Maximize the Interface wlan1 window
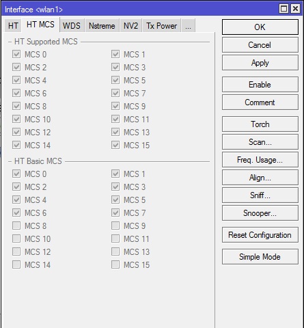 284,9
